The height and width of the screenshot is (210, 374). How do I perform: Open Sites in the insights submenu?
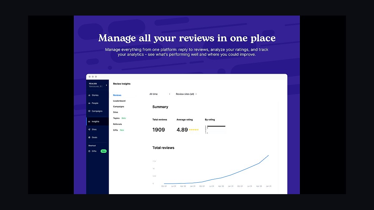click(116, 112)
